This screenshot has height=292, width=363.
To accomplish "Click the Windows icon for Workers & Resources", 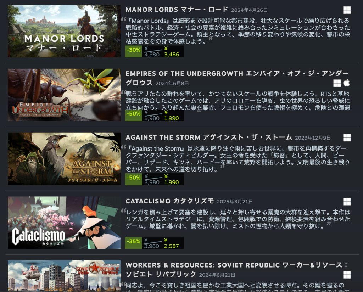I will (x=347, y=275).
